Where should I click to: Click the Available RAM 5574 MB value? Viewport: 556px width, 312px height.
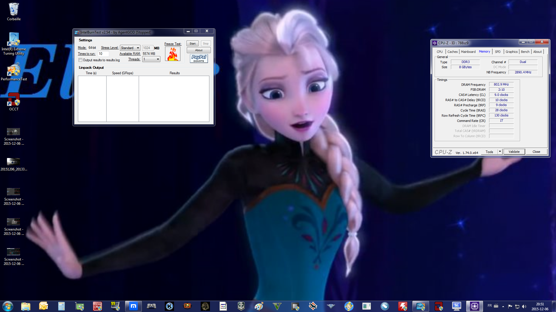[x=149, y=54]
